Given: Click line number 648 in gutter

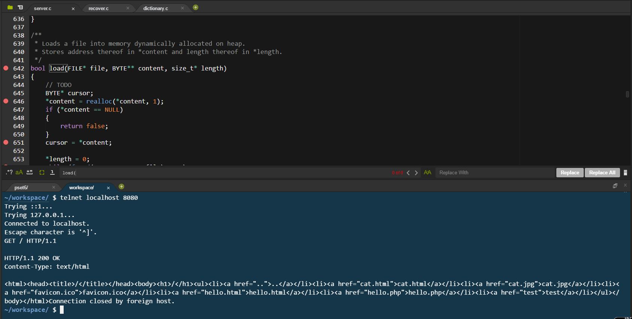Looking at the screenshot, I should 19,118.
